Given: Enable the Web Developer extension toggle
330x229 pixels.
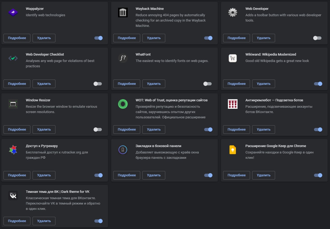Looking at the screenshot, I should click(x=317, y=38).
